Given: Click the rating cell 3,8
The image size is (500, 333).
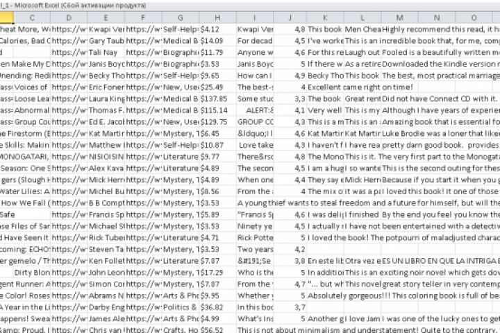Looking at the screenshot, I should (x=290, y=261).
